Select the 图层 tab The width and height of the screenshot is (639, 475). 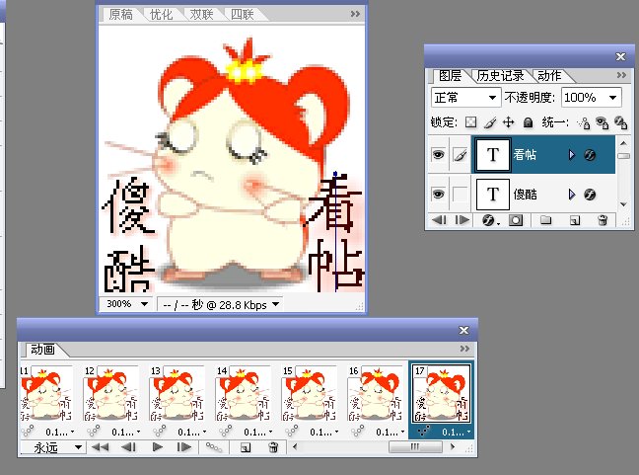(450, 75)
